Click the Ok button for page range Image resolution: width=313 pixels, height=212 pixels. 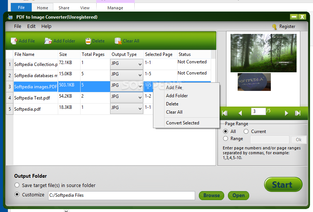[x=298, y=140]
